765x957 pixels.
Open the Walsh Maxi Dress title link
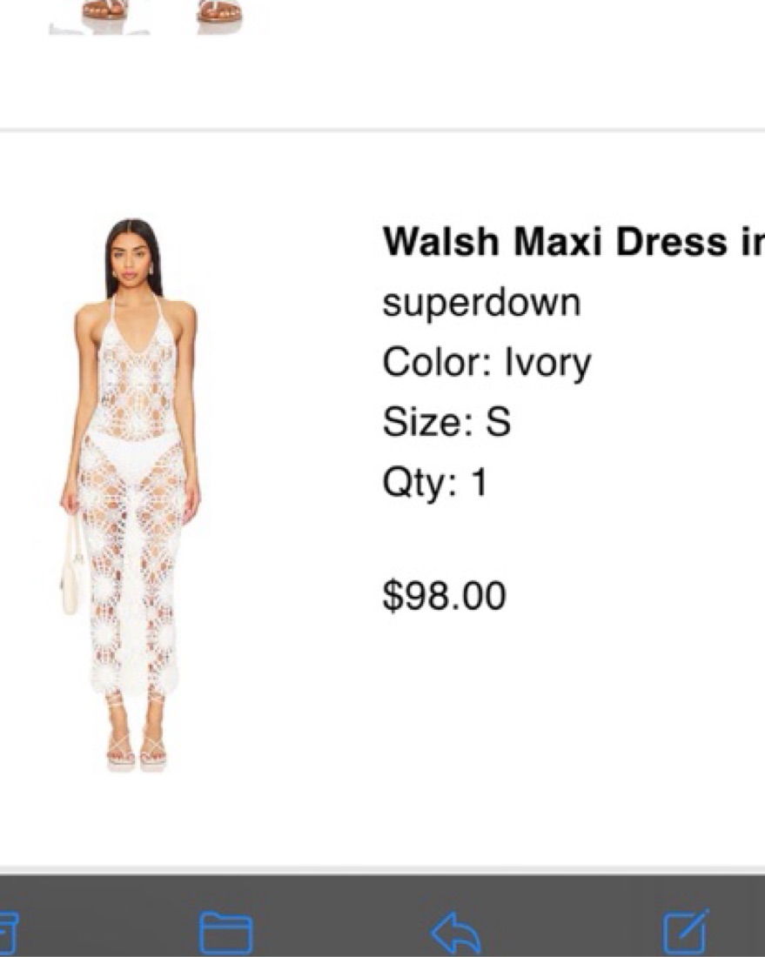tap(574, 242)
